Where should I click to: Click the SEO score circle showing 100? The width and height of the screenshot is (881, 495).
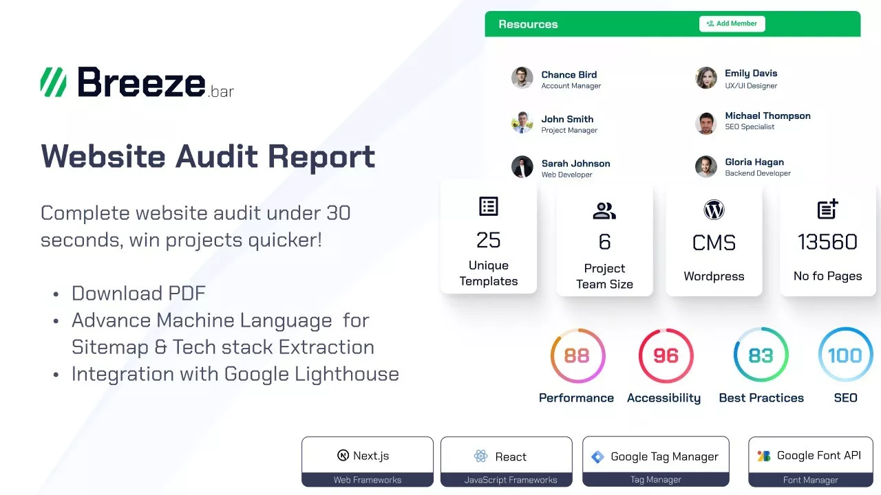845,355
